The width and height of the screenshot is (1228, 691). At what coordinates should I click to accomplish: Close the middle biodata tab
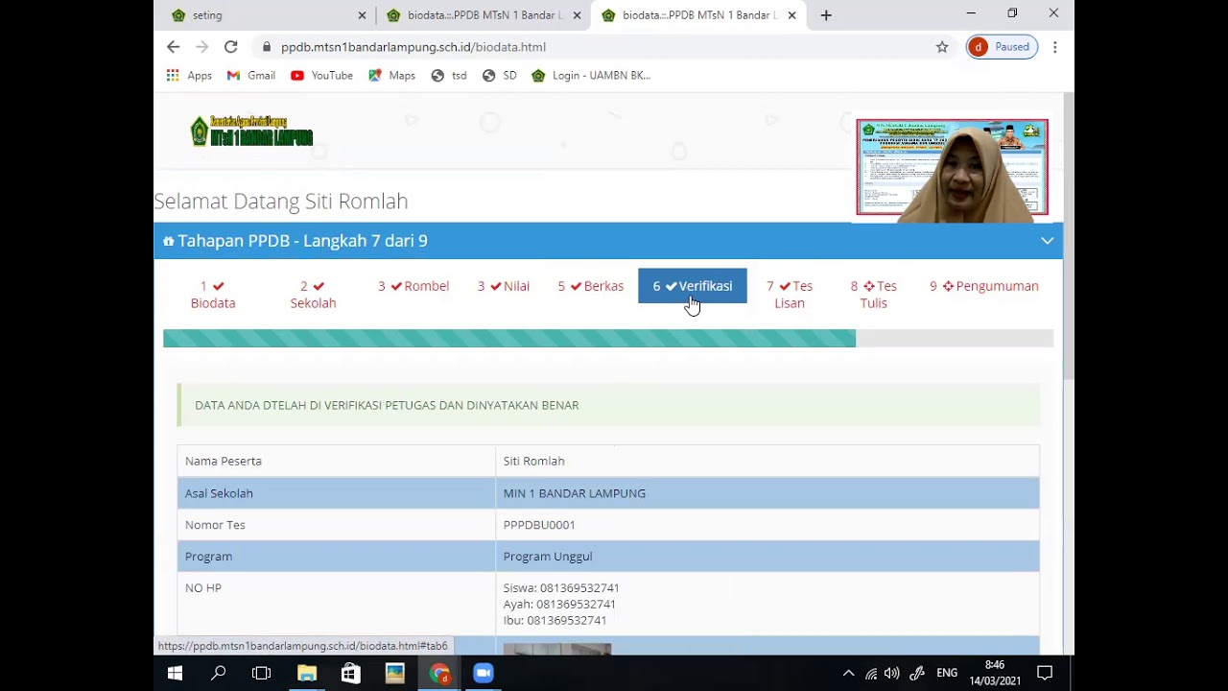coord(577,15)
